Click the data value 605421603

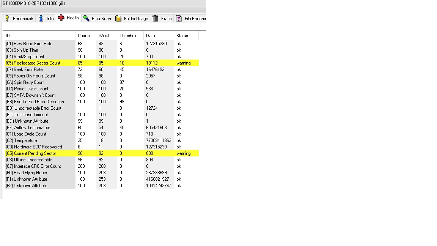point(156,128)
